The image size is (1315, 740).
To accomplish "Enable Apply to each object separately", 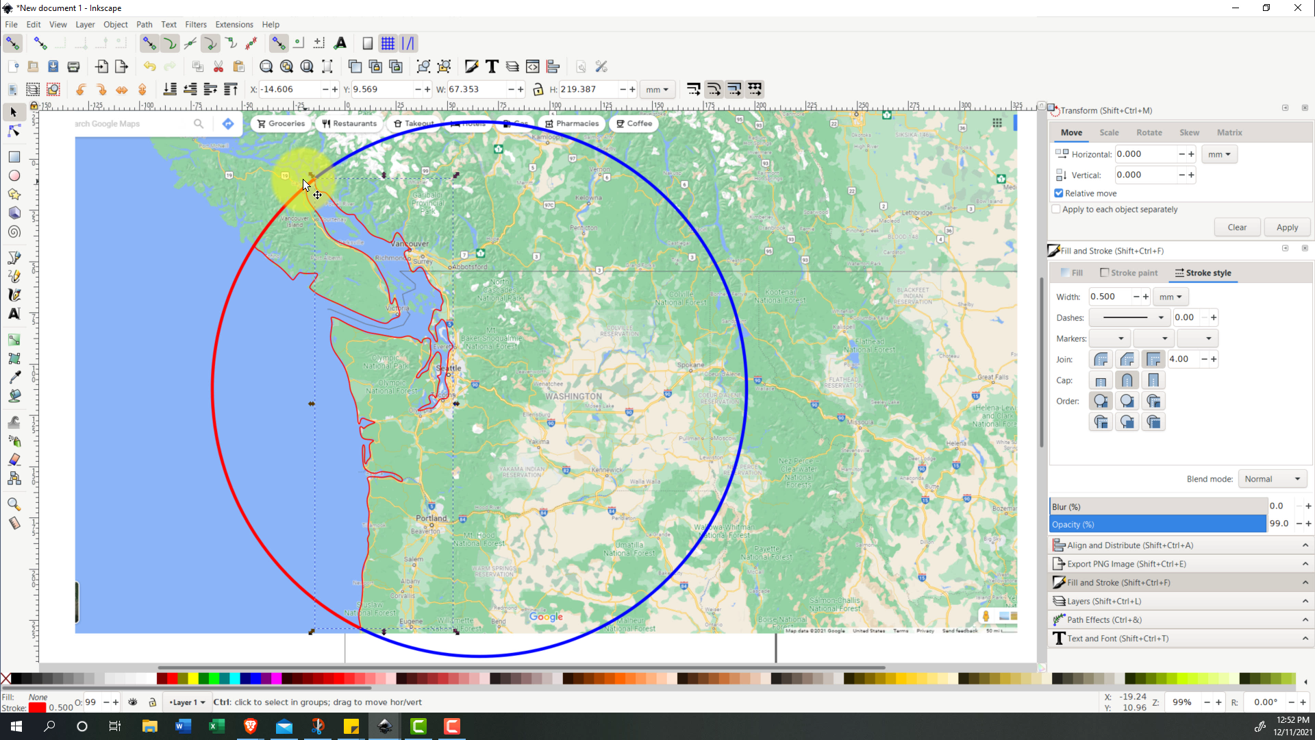I will pos(1056,210).
